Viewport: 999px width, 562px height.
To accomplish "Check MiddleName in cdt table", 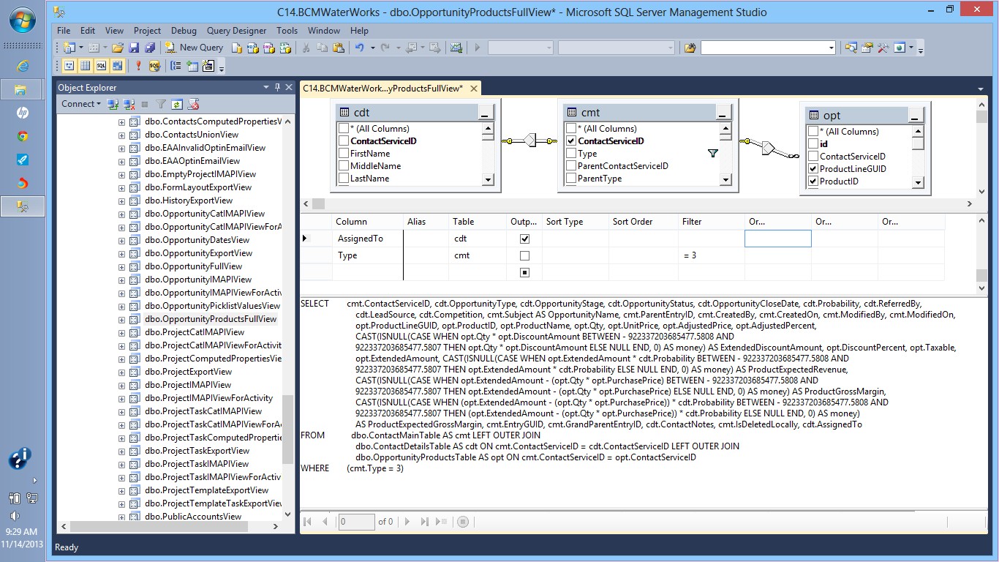I will 344,166.
